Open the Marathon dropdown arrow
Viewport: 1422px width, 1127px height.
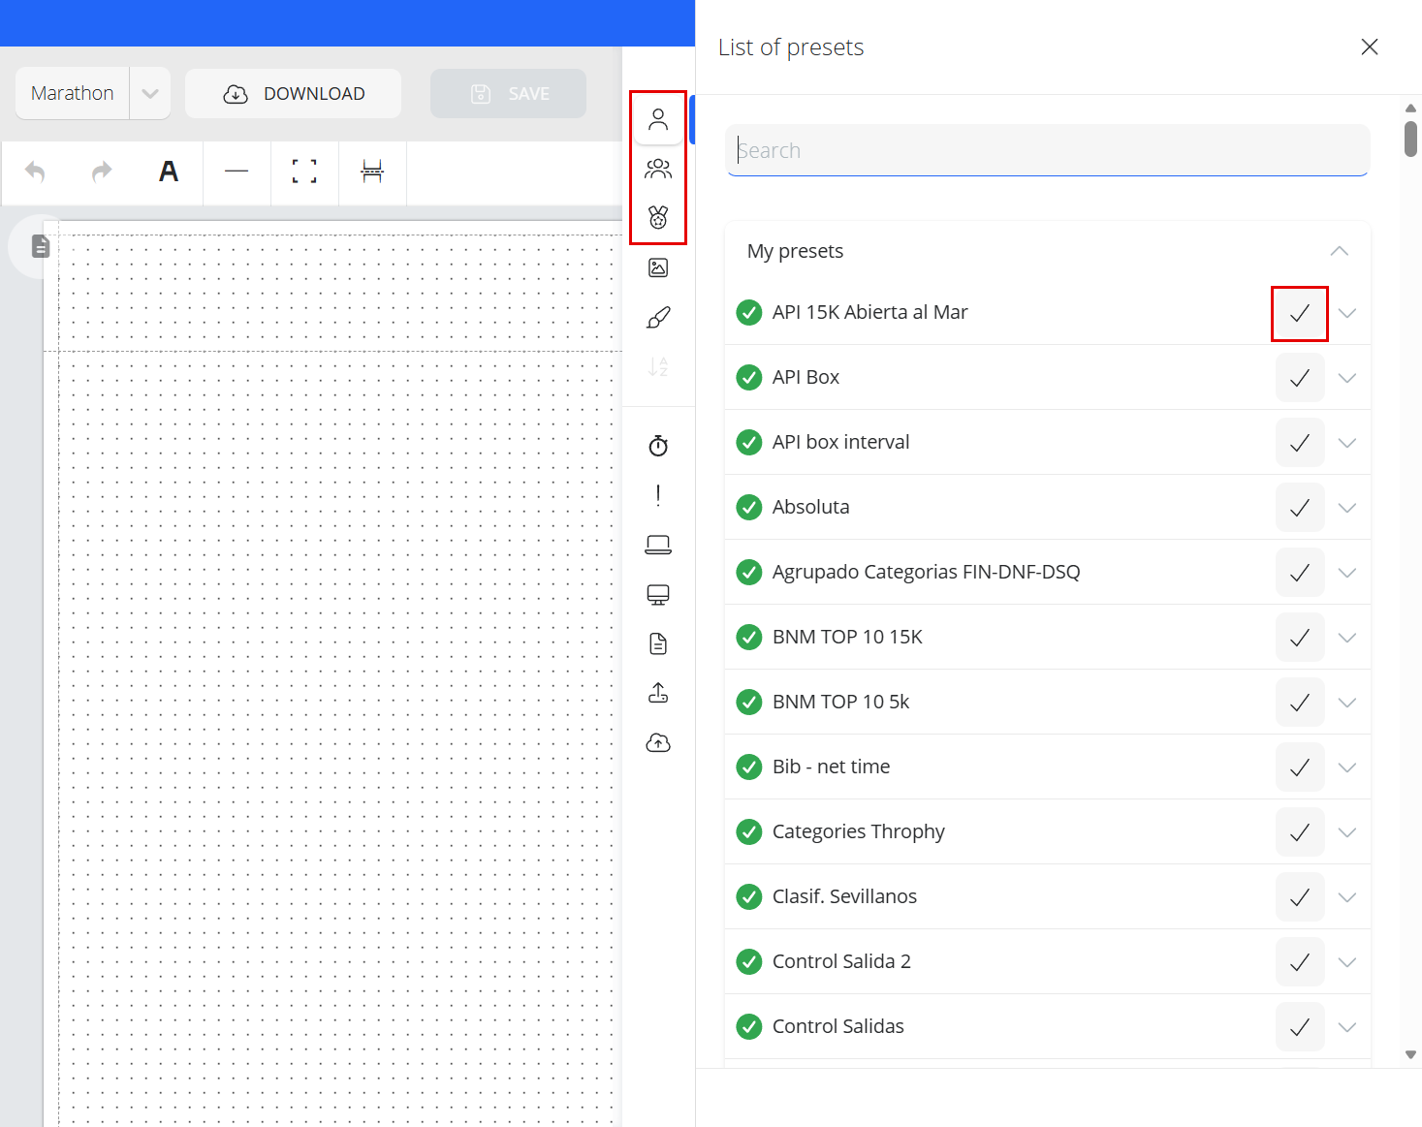[150, 94]
